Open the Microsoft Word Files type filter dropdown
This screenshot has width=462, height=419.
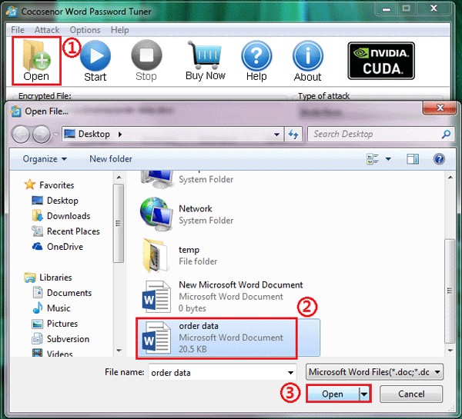pyautogui.click(x=374, y=372)
